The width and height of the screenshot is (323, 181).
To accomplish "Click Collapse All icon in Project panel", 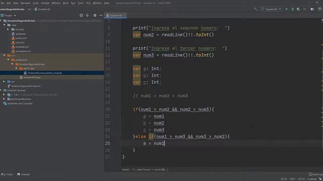I will [x=87, y=16].
